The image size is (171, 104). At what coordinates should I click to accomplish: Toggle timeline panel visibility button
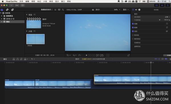(162, 5)
